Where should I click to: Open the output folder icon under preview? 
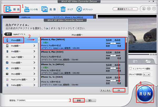click(148, 61)
